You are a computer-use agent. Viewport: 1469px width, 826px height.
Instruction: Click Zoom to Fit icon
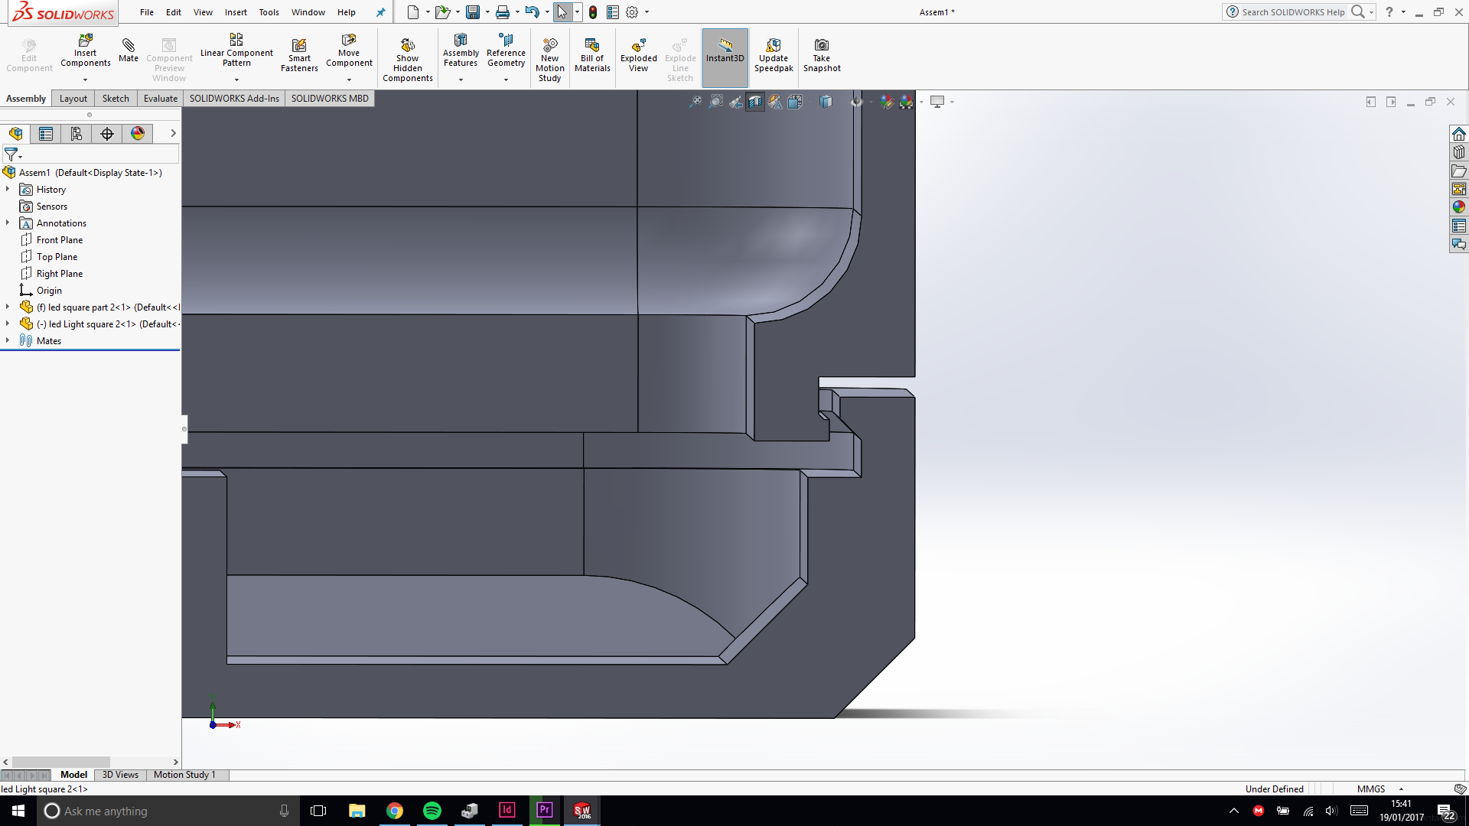click(x=695, y=102)
